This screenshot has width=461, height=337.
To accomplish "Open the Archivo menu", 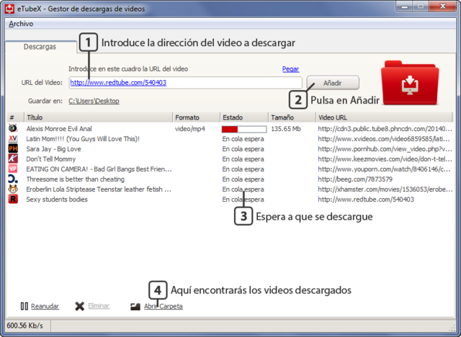I will click(x=21, y=24).
